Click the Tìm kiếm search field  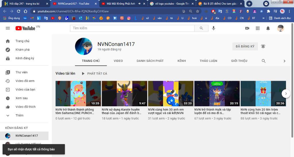(x=132, y=28)
